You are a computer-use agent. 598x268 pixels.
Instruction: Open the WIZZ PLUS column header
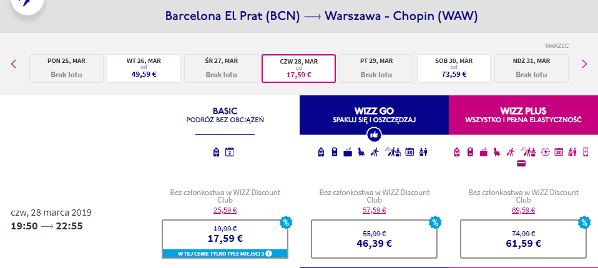(523, 115)
